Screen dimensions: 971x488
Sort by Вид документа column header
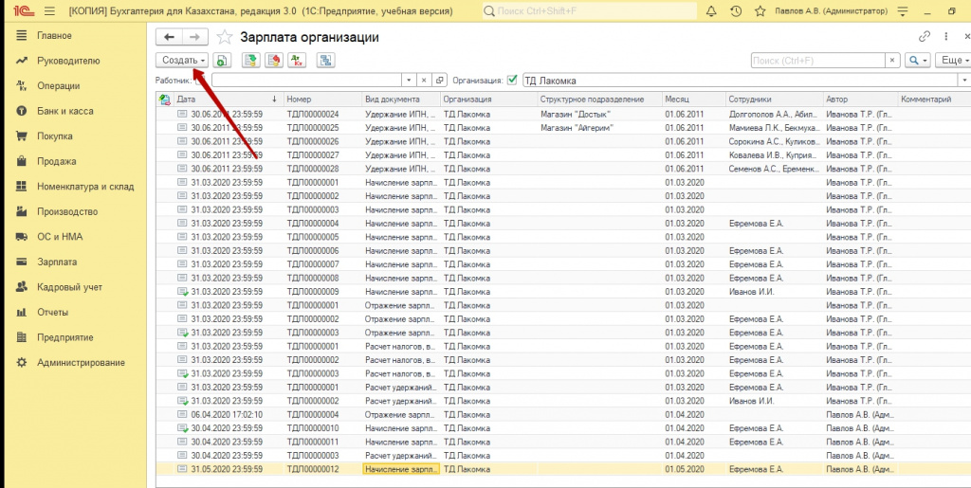pos(401,99)
